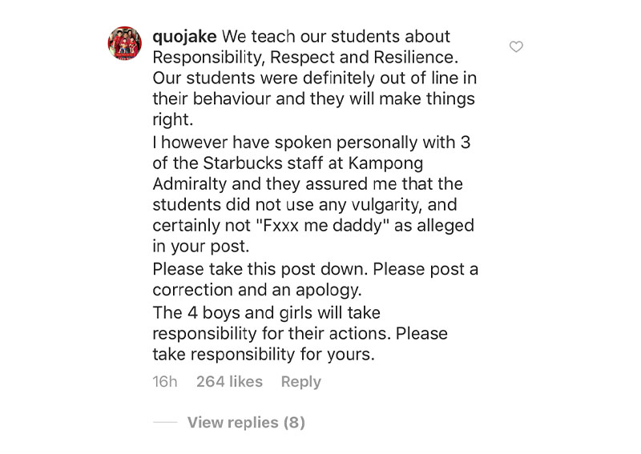Image resolution: width=641 pixels, height=454 pixels.
Task: Click the dash line beside View replies
Action: (164, 423)
